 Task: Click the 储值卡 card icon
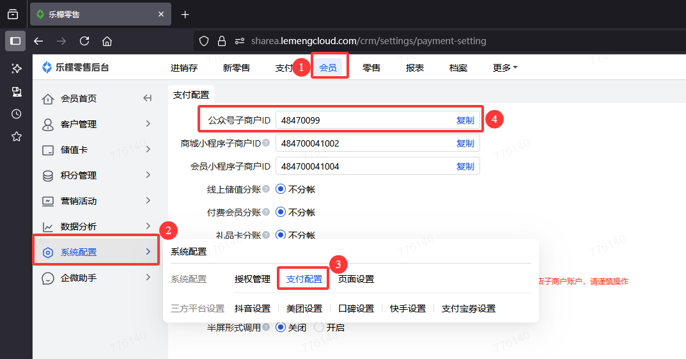[48, 150]
